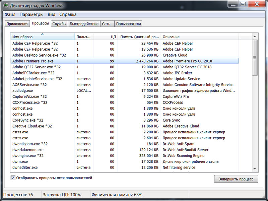The width and height of the screenshot is (268, 201).
Task: Select the dwm.exe process
Action: (125, 161)
